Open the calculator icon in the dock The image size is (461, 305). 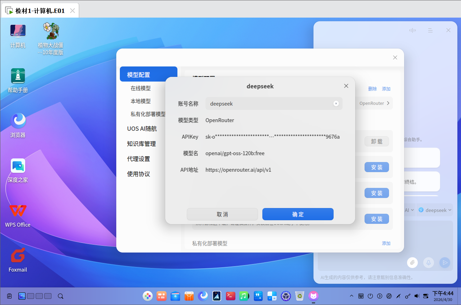(x=272, y=296)
